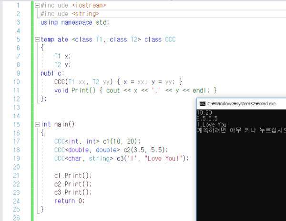Click the 'c3.Print();' statement
The width and height of the screenshot is (286, 221).
[73, 192]
